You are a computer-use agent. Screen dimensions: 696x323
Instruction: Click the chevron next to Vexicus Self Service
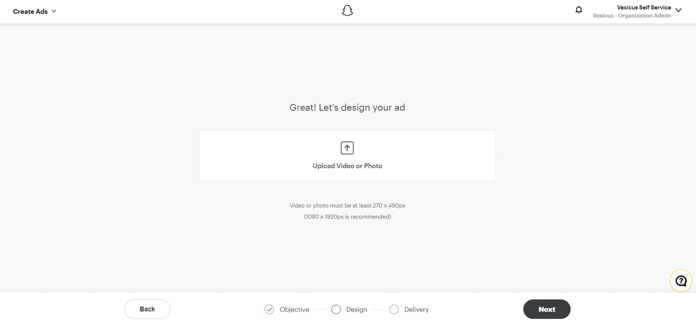[x=678, y=11]
